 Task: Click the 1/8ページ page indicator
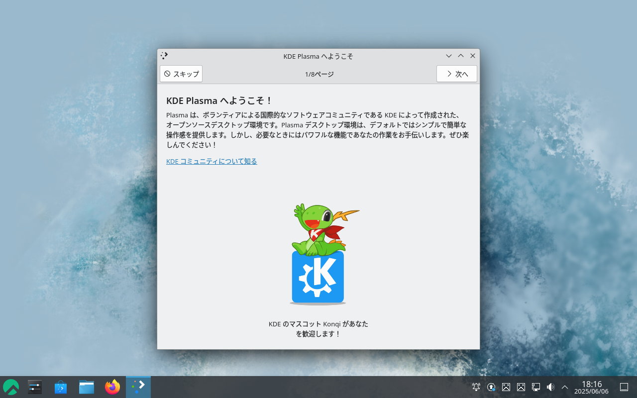pos(319,74)
